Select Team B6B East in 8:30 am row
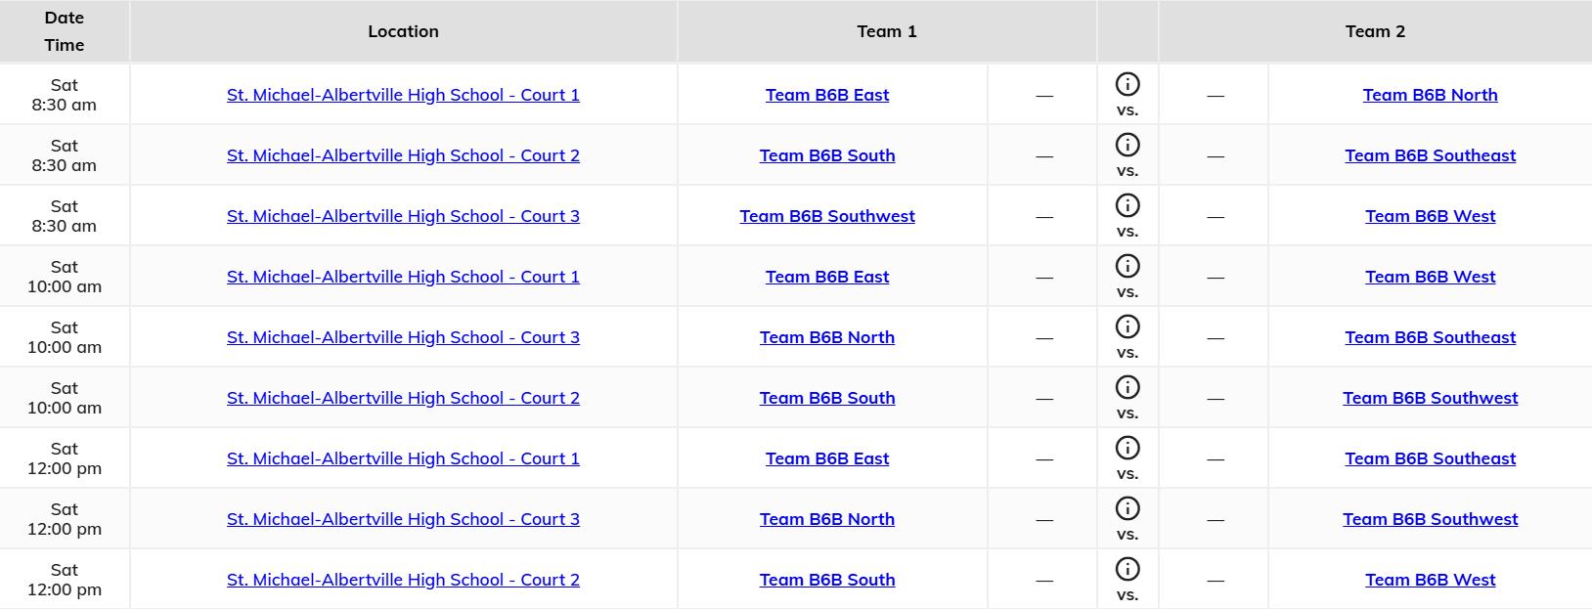 pos(827,95)
